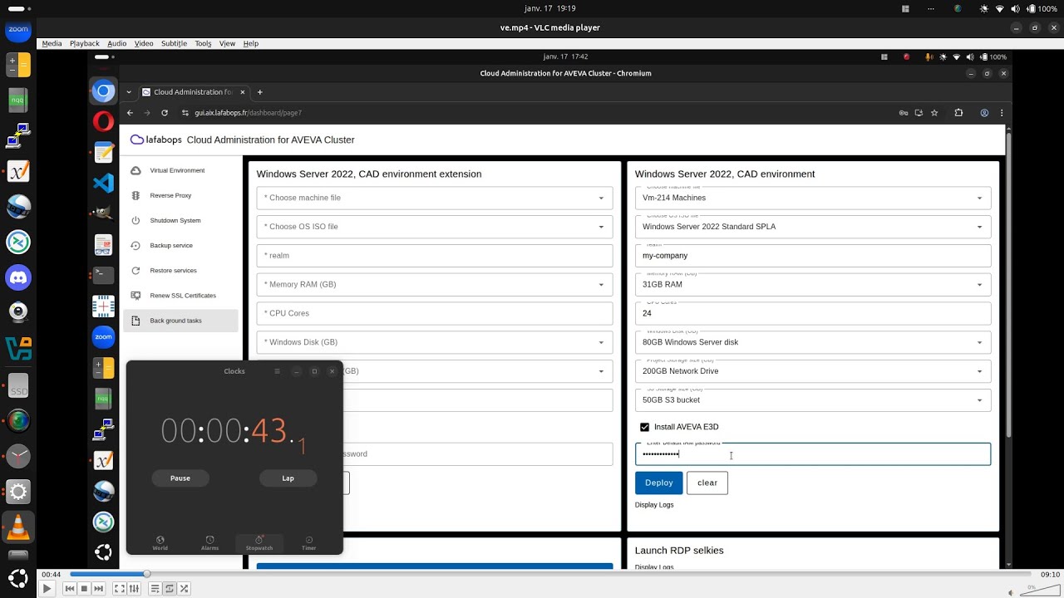
Task: Mute VLC using the speaker icon
Action: tap(1011, 593)
